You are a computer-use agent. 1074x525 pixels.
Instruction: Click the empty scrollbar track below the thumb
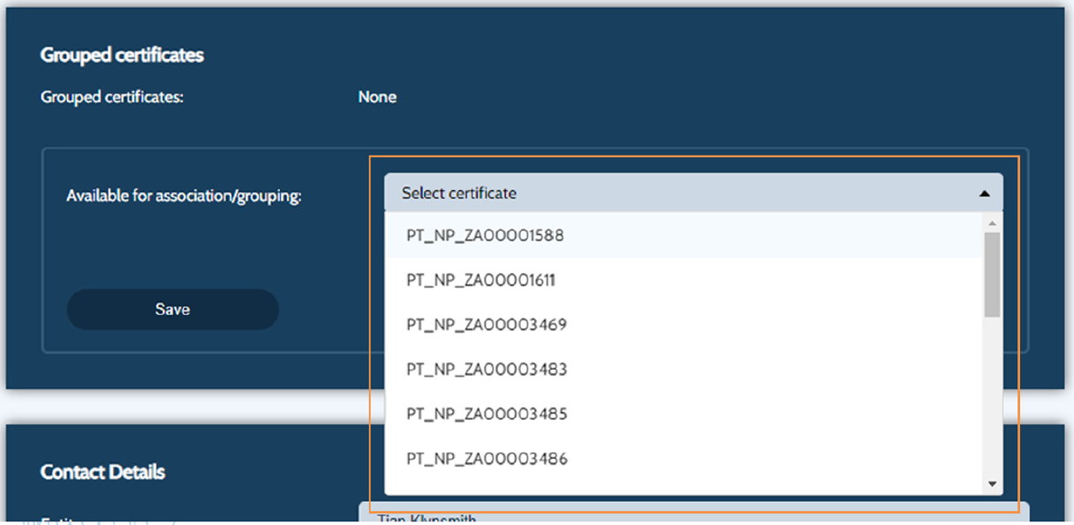(992, 397)
